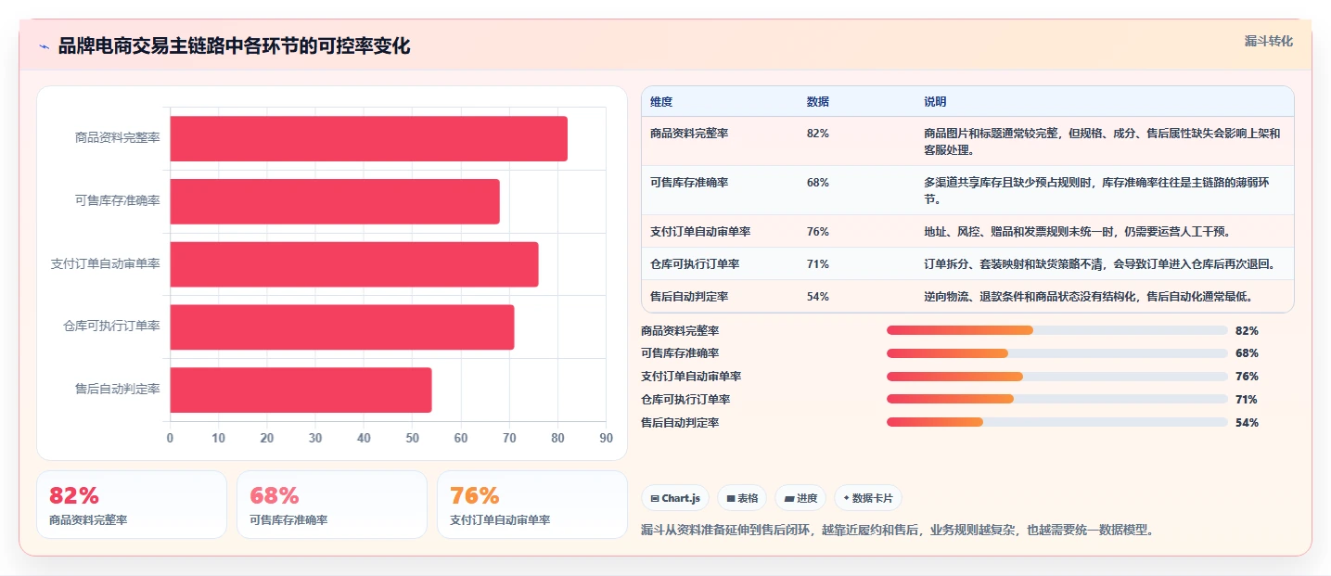1331x576 pixels.
Task: Click the 漏斗转化 tag in the header
Action: 1268,41
